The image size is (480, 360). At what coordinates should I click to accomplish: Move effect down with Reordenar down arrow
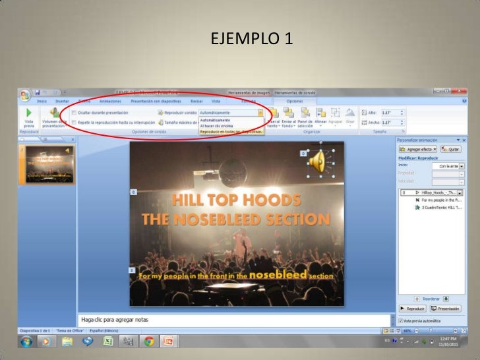click(446, 299)
